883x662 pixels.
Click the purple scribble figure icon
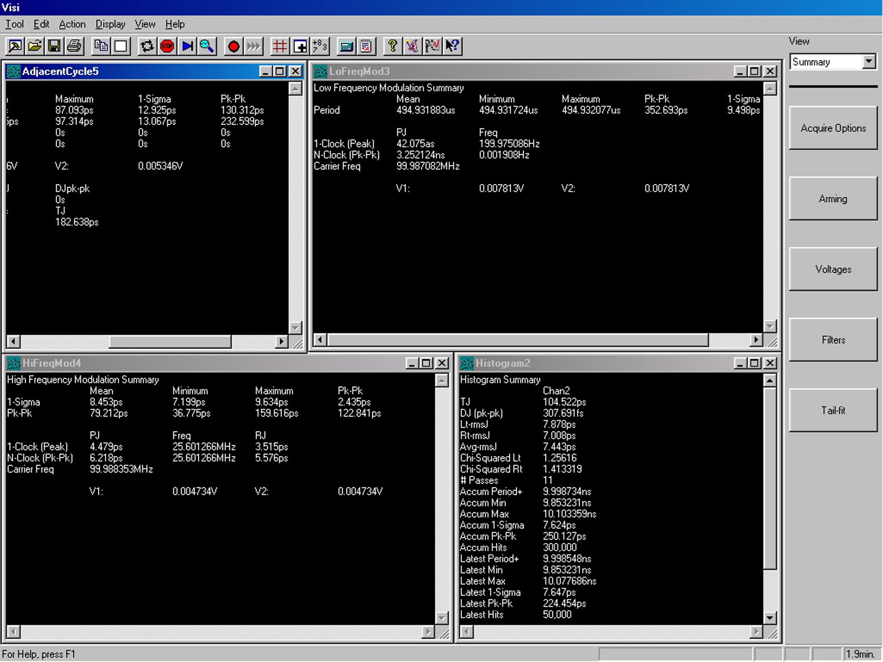pos(412,46)
